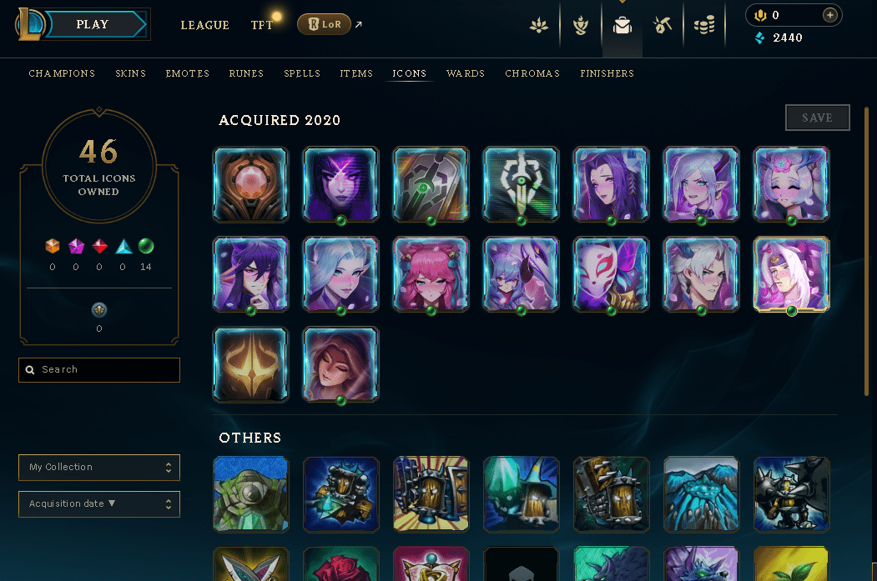Open the LoR external launcher
877x581 pixels.
click(330, 24)
